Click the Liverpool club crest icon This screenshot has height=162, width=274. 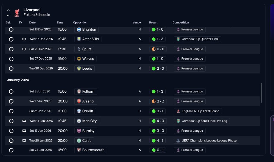[x=17, y=13]
